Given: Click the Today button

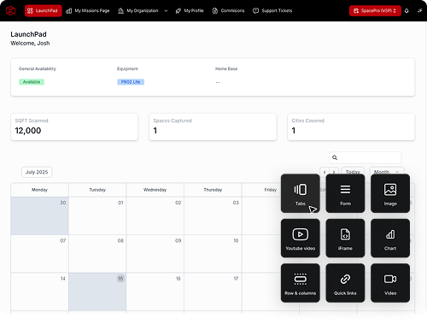Looking at the screenshot, I should (353, 172).
